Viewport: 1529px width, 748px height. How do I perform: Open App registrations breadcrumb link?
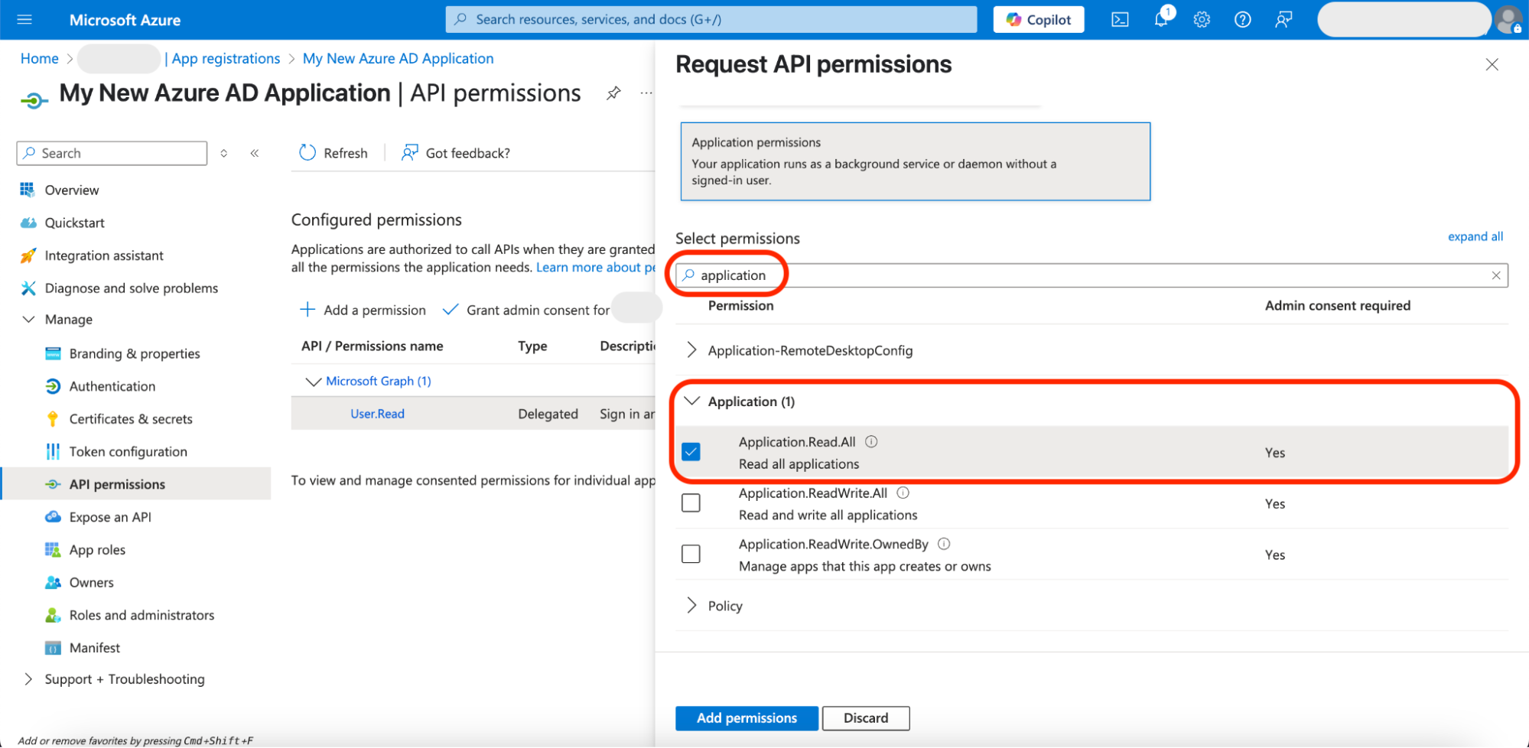click(226, 58)
